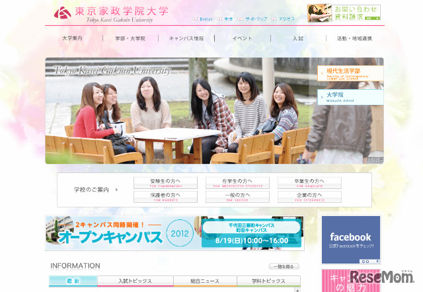The width and height of the screenshot is (423, 292).
Task: Click the 大学院 banner button
Action: point(350,97)
